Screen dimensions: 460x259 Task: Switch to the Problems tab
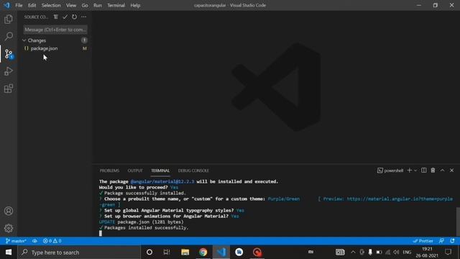pyautogui.click(x=109, y=171)
